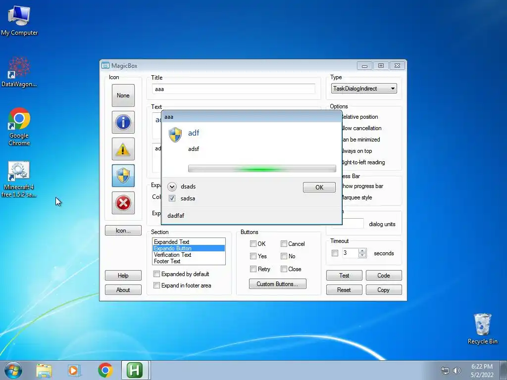Click the Test button
Viewport: 507px width, 380px height.
click(x=344, y=275)
